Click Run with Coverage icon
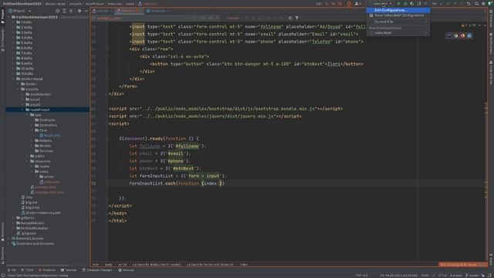 click(411, 3)
